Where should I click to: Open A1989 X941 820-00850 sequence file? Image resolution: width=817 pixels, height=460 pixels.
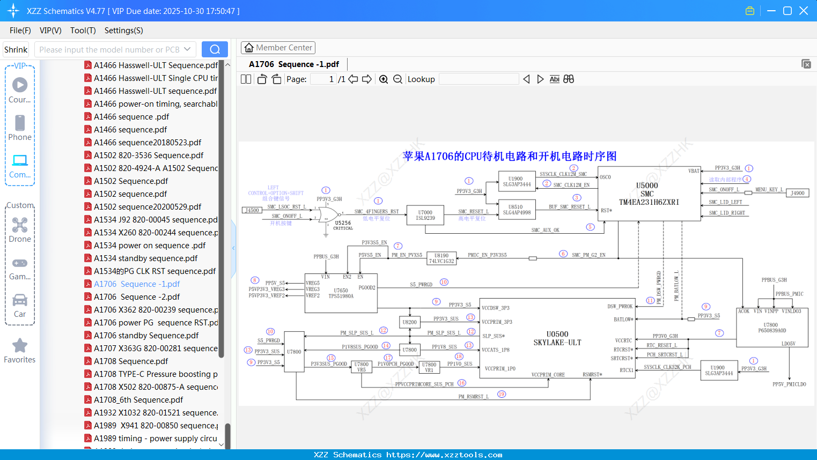(x=151, y=426)
